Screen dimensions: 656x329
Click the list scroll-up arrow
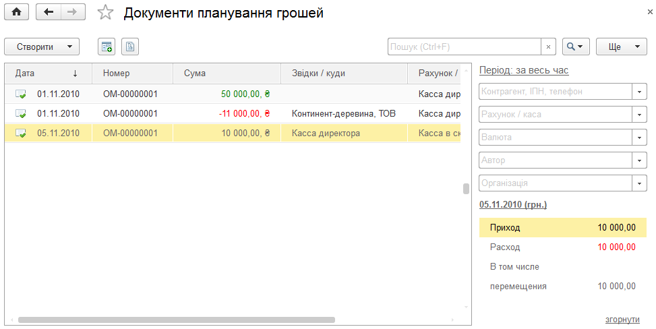click(x=466, y=70)
